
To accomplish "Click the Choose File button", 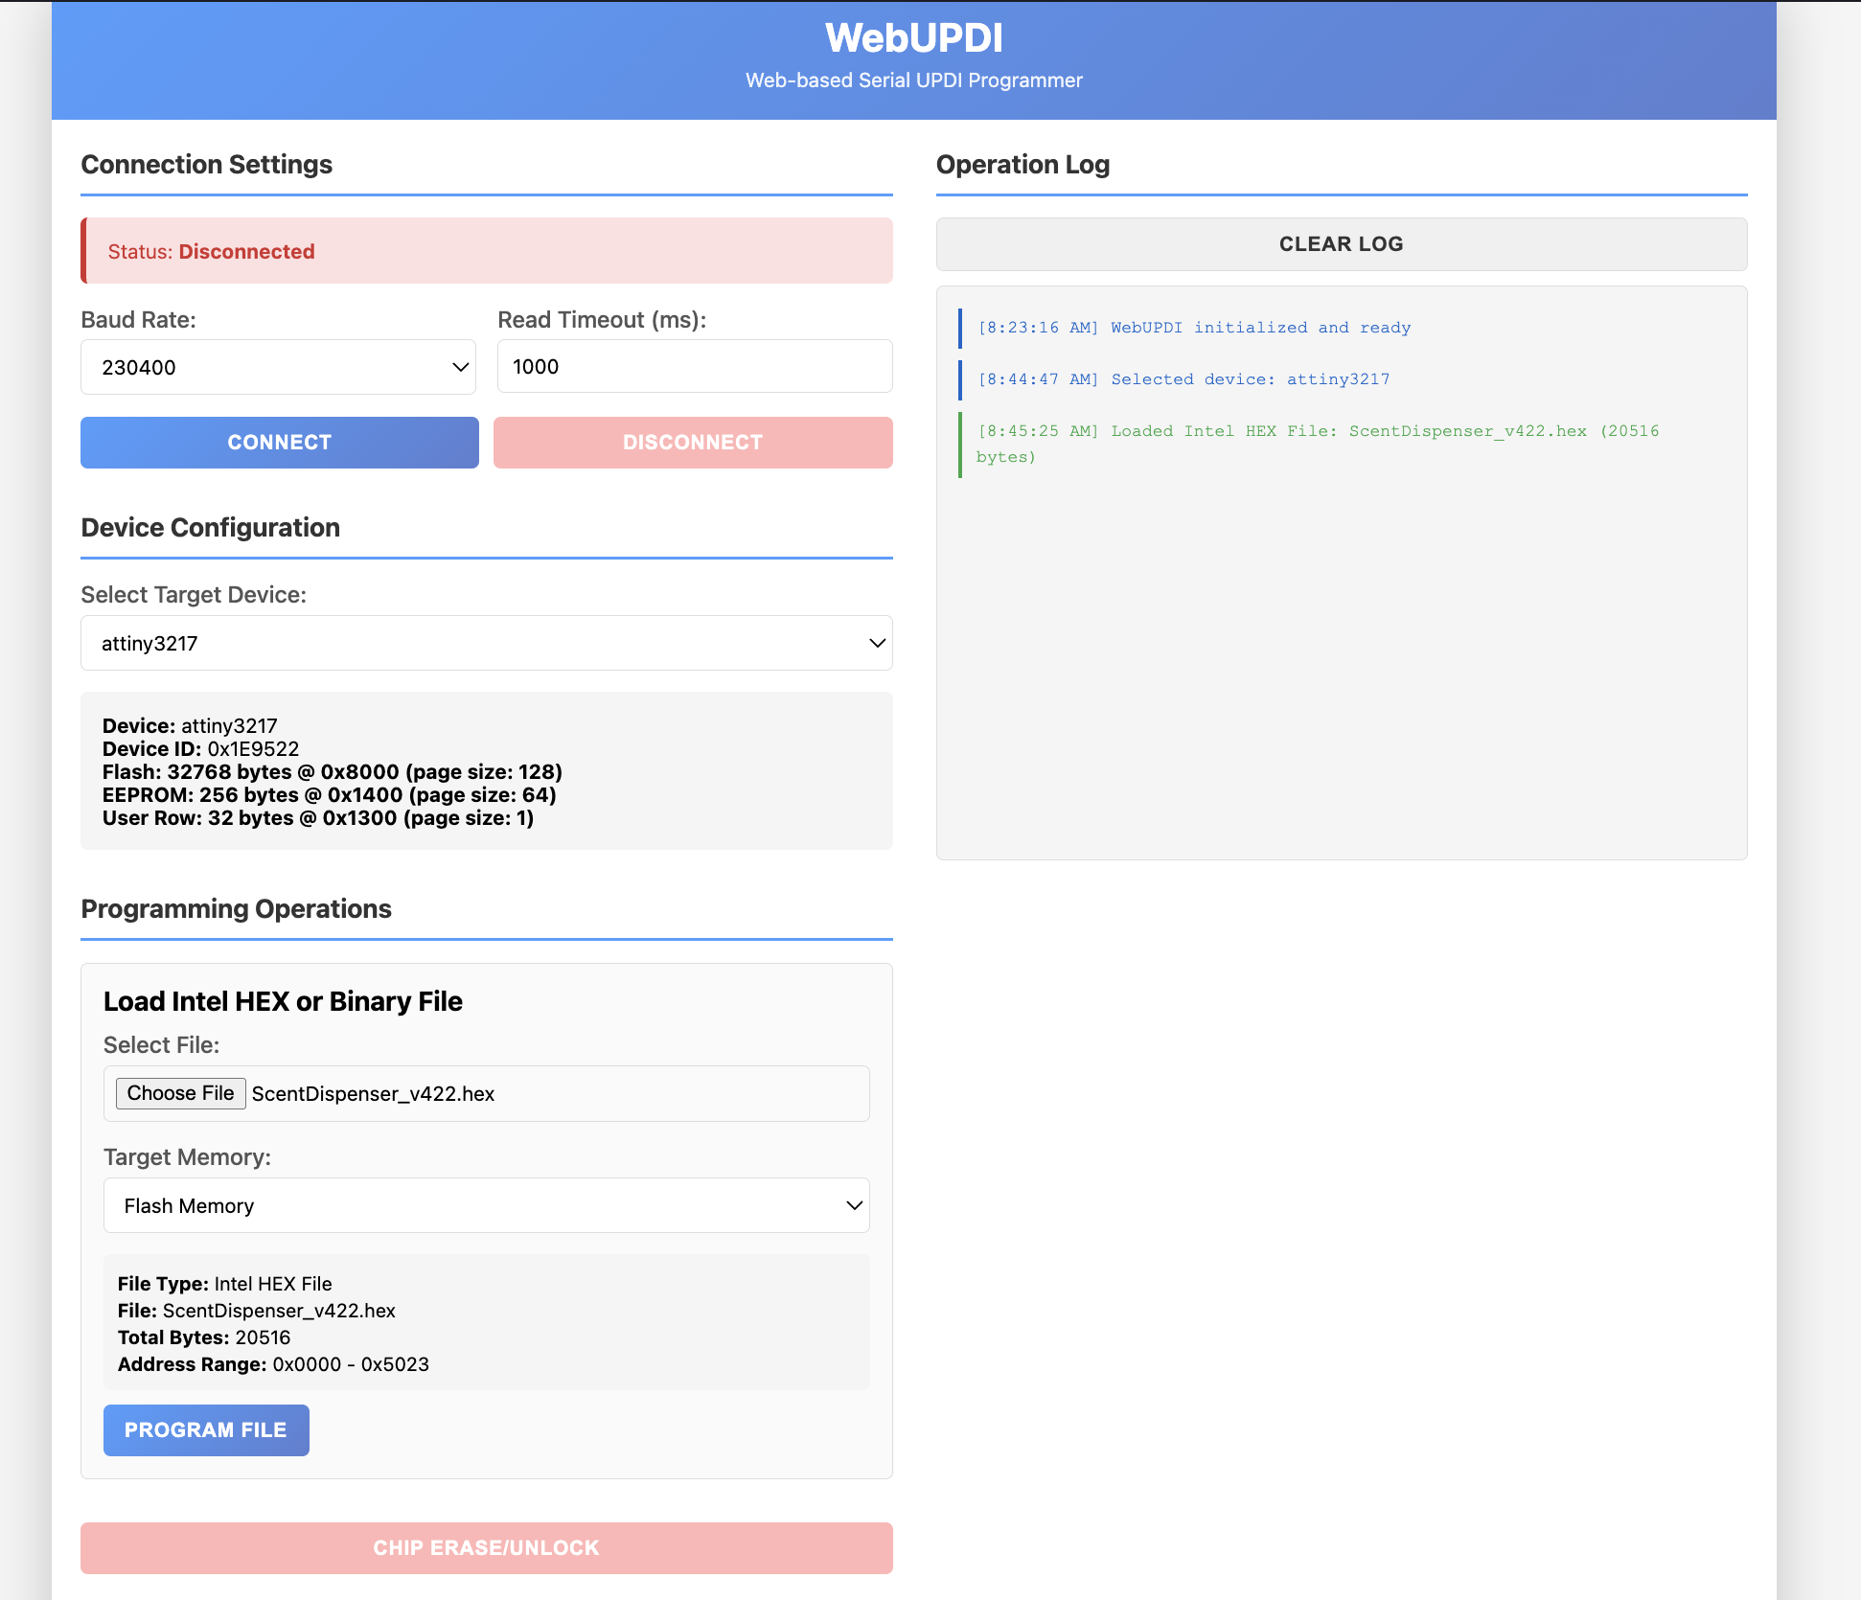I will pos(180,1093).
